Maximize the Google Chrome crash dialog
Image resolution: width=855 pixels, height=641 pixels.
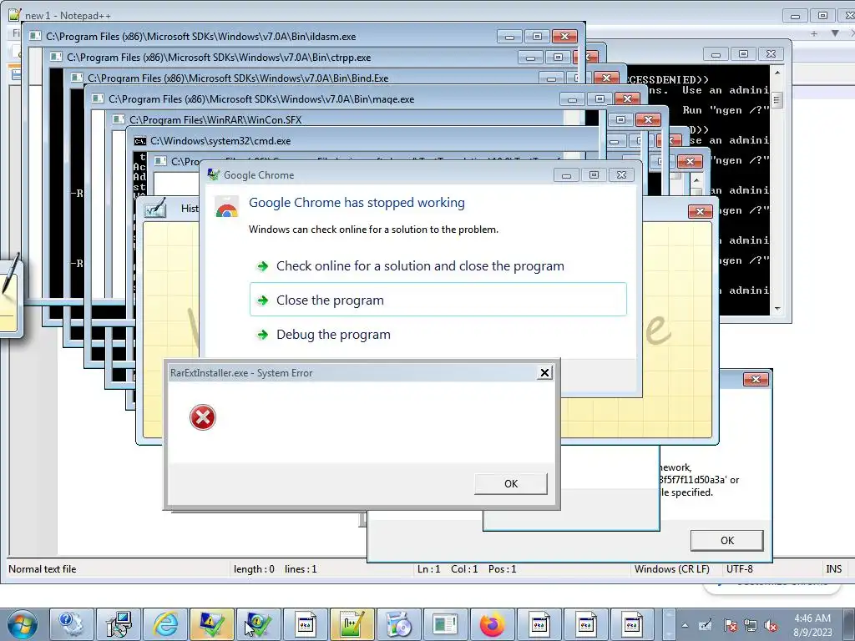coord(594,175)
